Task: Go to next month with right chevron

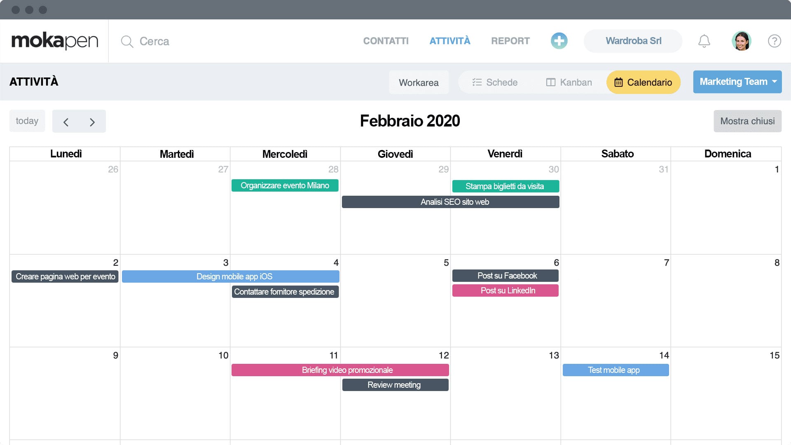Action: (x=92, y=122)
